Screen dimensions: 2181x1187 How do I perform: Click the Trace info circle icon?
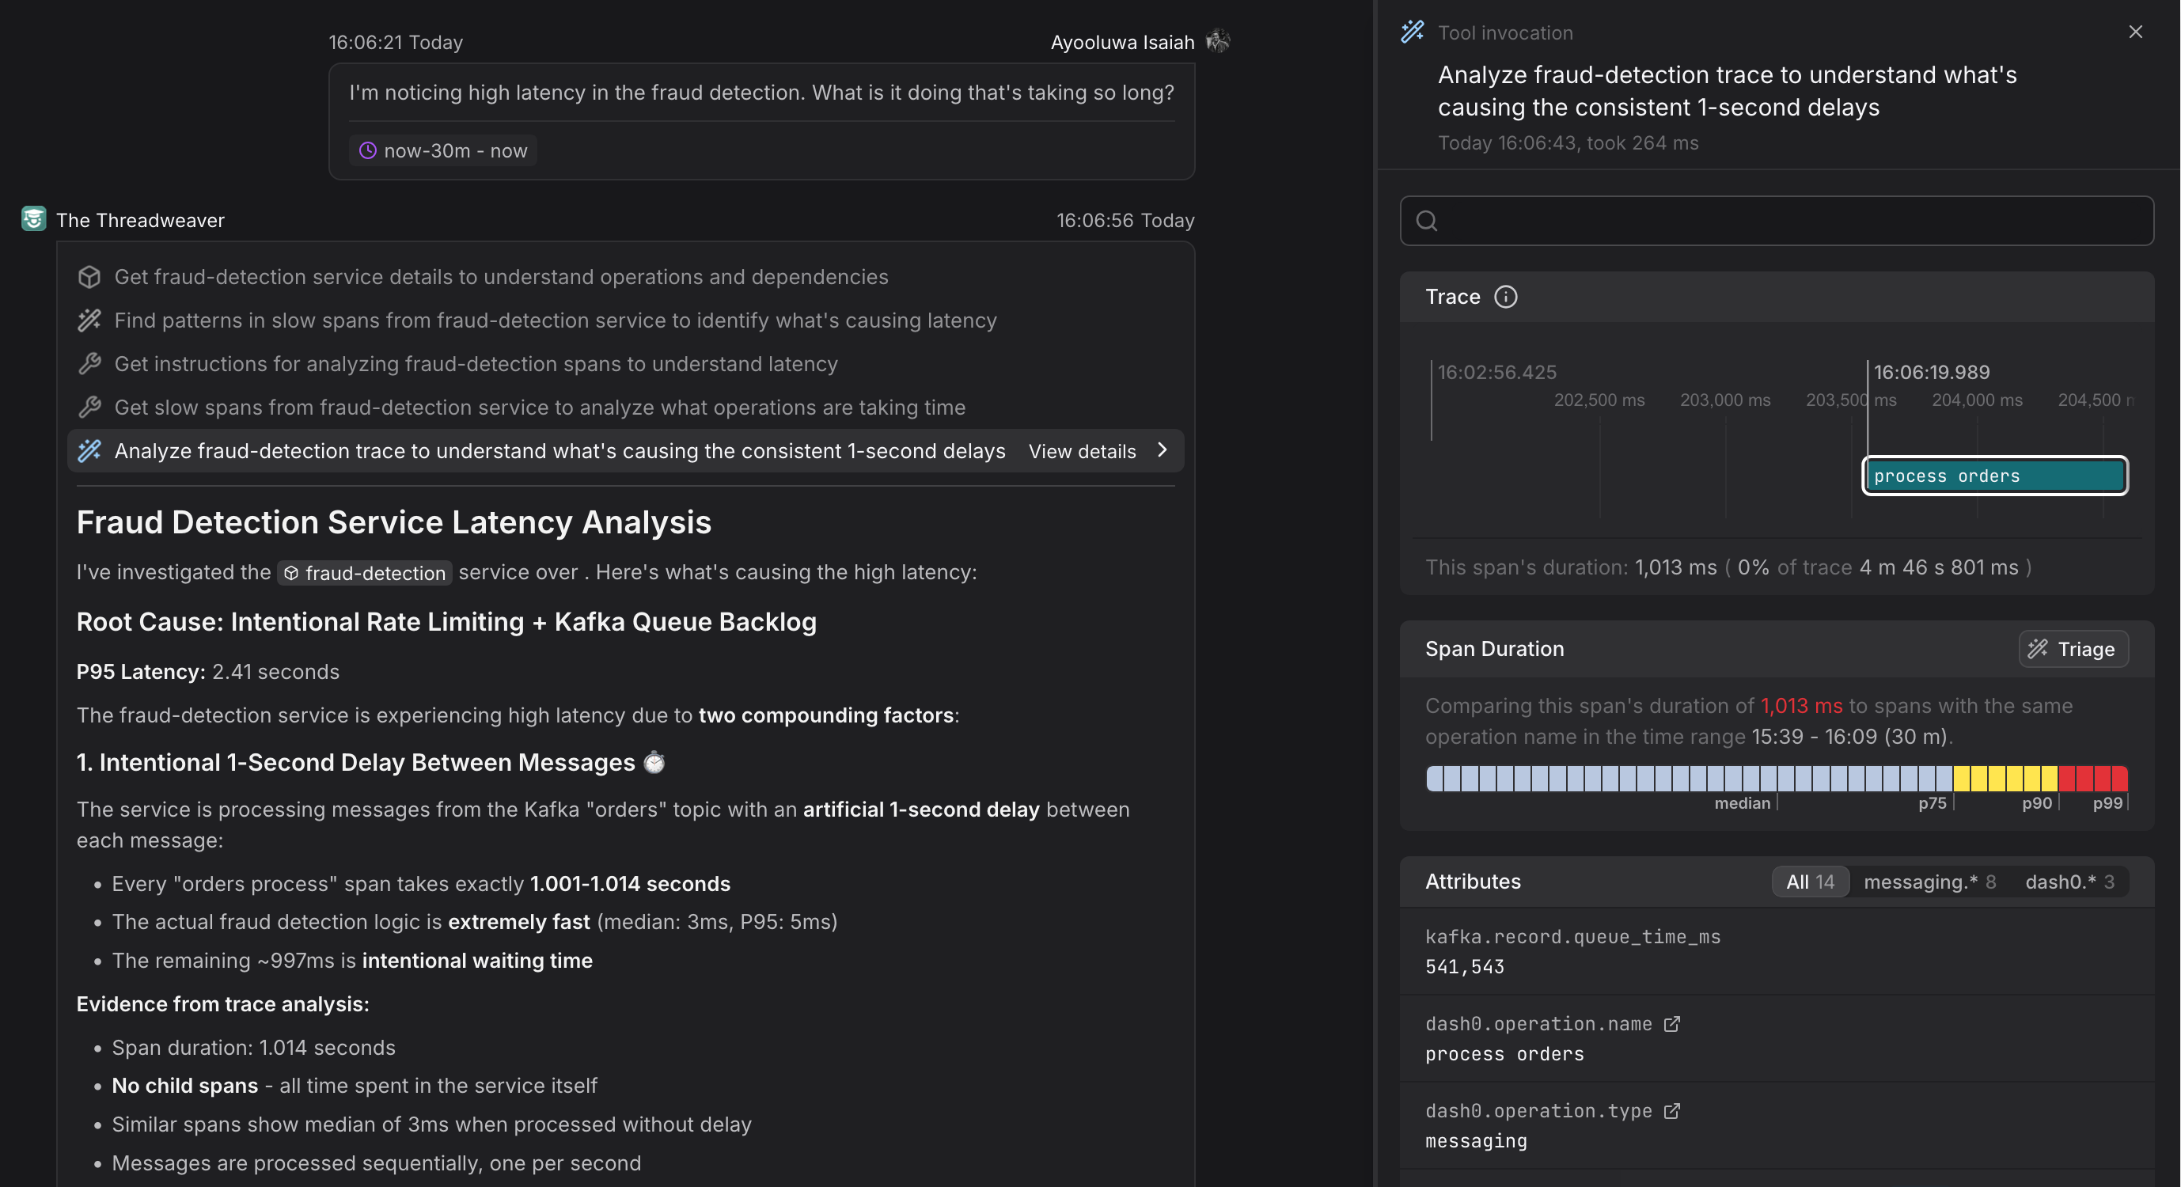[1505, 298]
